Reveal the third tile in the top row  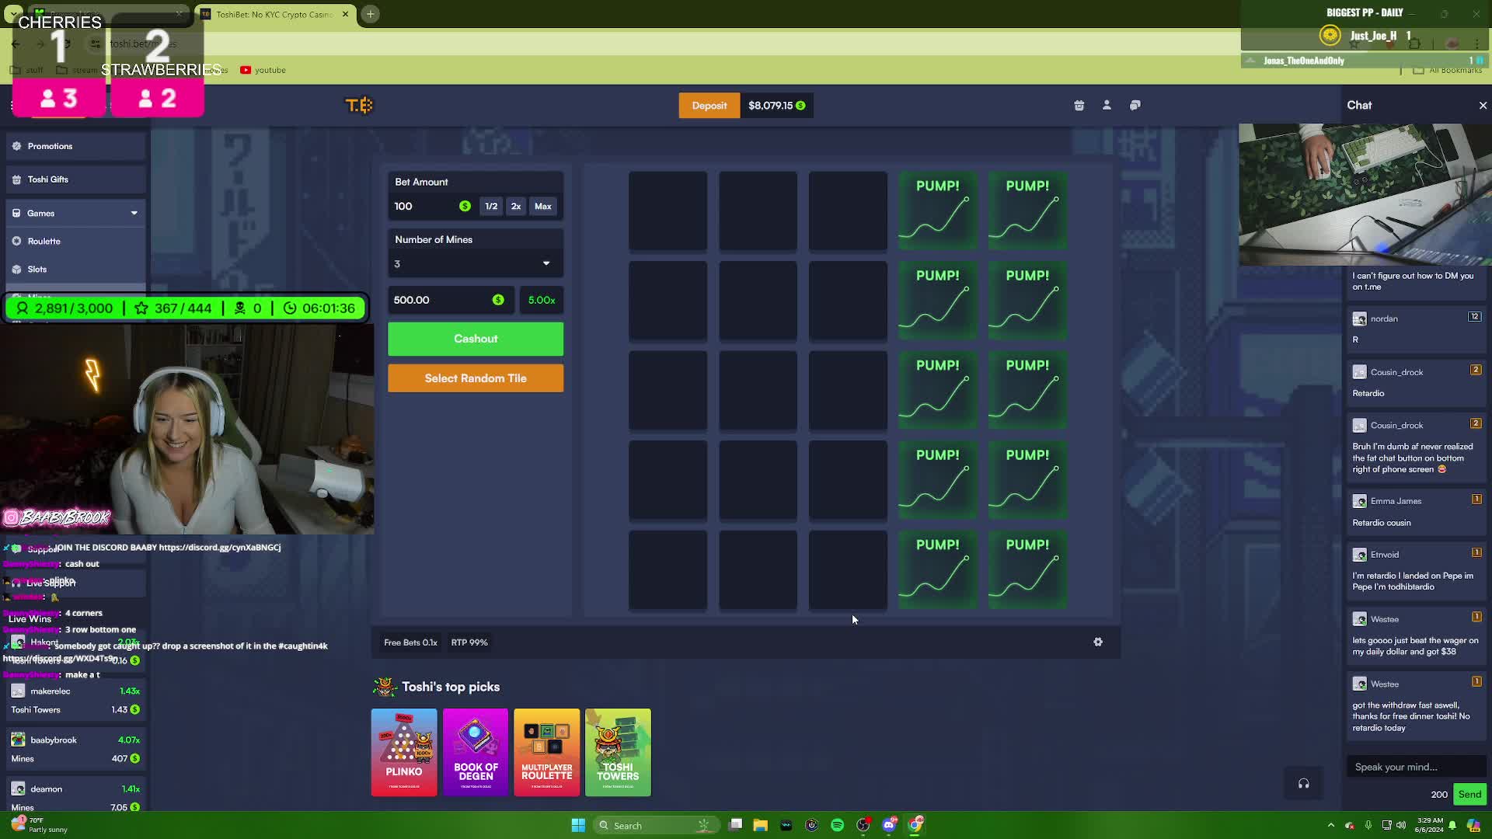click(x=848, y=211)
